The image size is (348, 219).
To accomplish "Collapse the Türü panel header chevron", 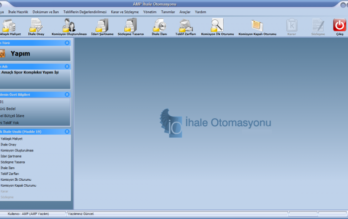I will [67, 43].
